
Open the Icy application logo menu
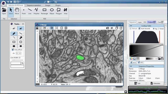point(3,3)
